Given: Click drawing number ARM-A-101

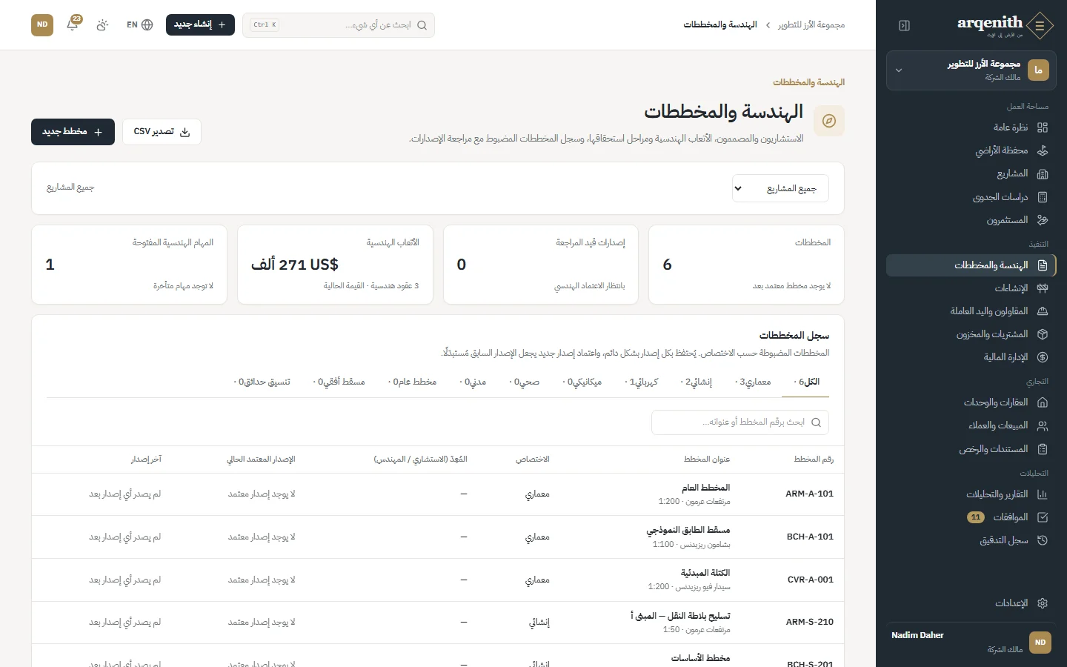Looking at the screenshot, I should (809, 494).
